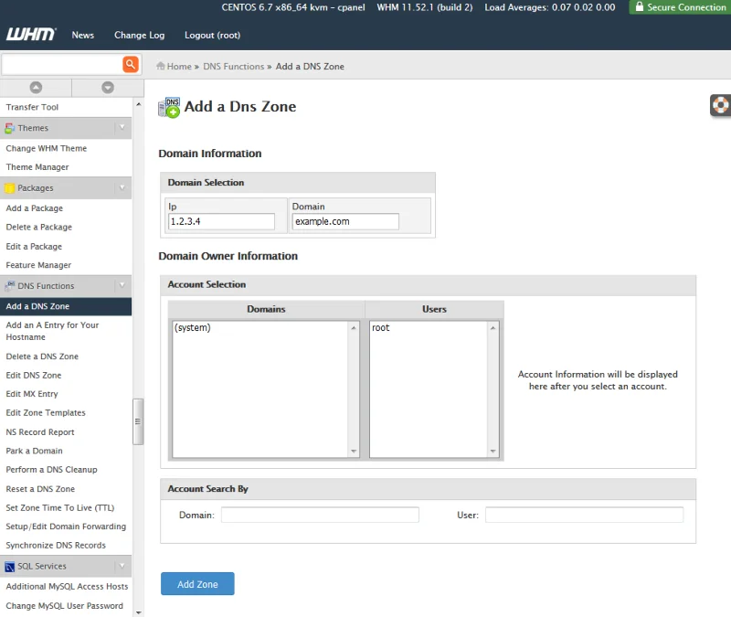The width and height of the screenshot is (731, 617).
Task: Open NS Record Report
Action: coord(40,431)
